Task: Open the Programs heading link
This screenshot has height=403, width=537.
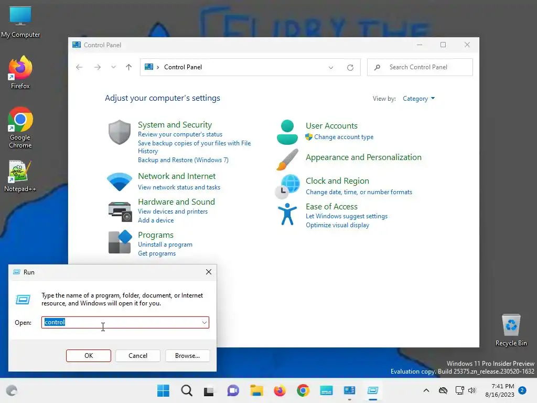Action: coord(155,235)
